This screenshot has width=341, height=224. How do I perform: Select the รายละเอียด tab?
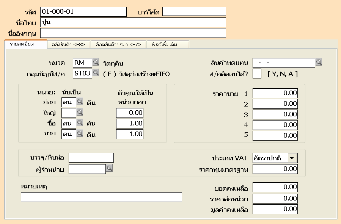[25, 44]
